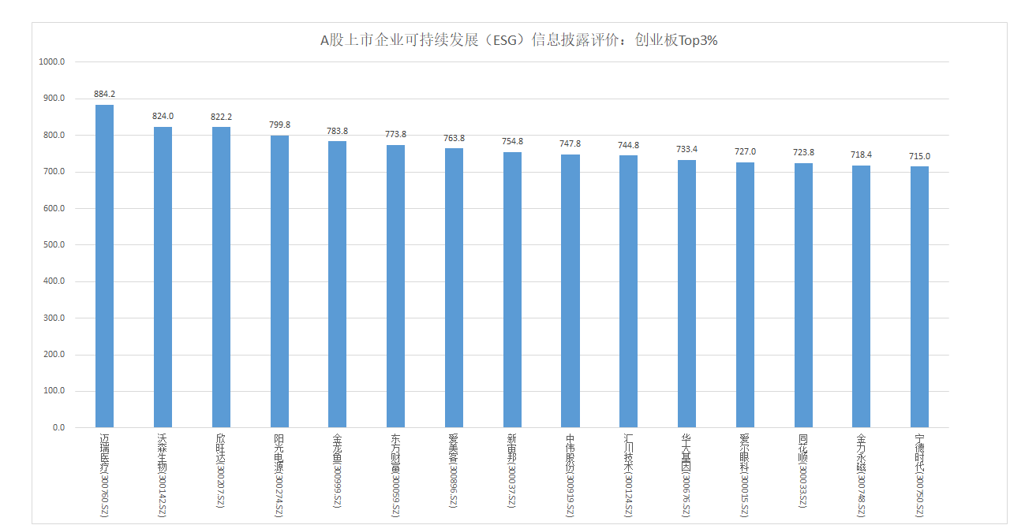1010x525 pixels.
Task: Select the bar for 新宙邦
Action: pyautogui.click(x=513, y=290)
